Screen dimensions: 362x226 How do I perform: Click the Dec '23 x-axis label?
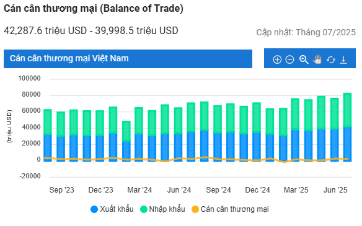pyautogui.click(x=100, y=190)
